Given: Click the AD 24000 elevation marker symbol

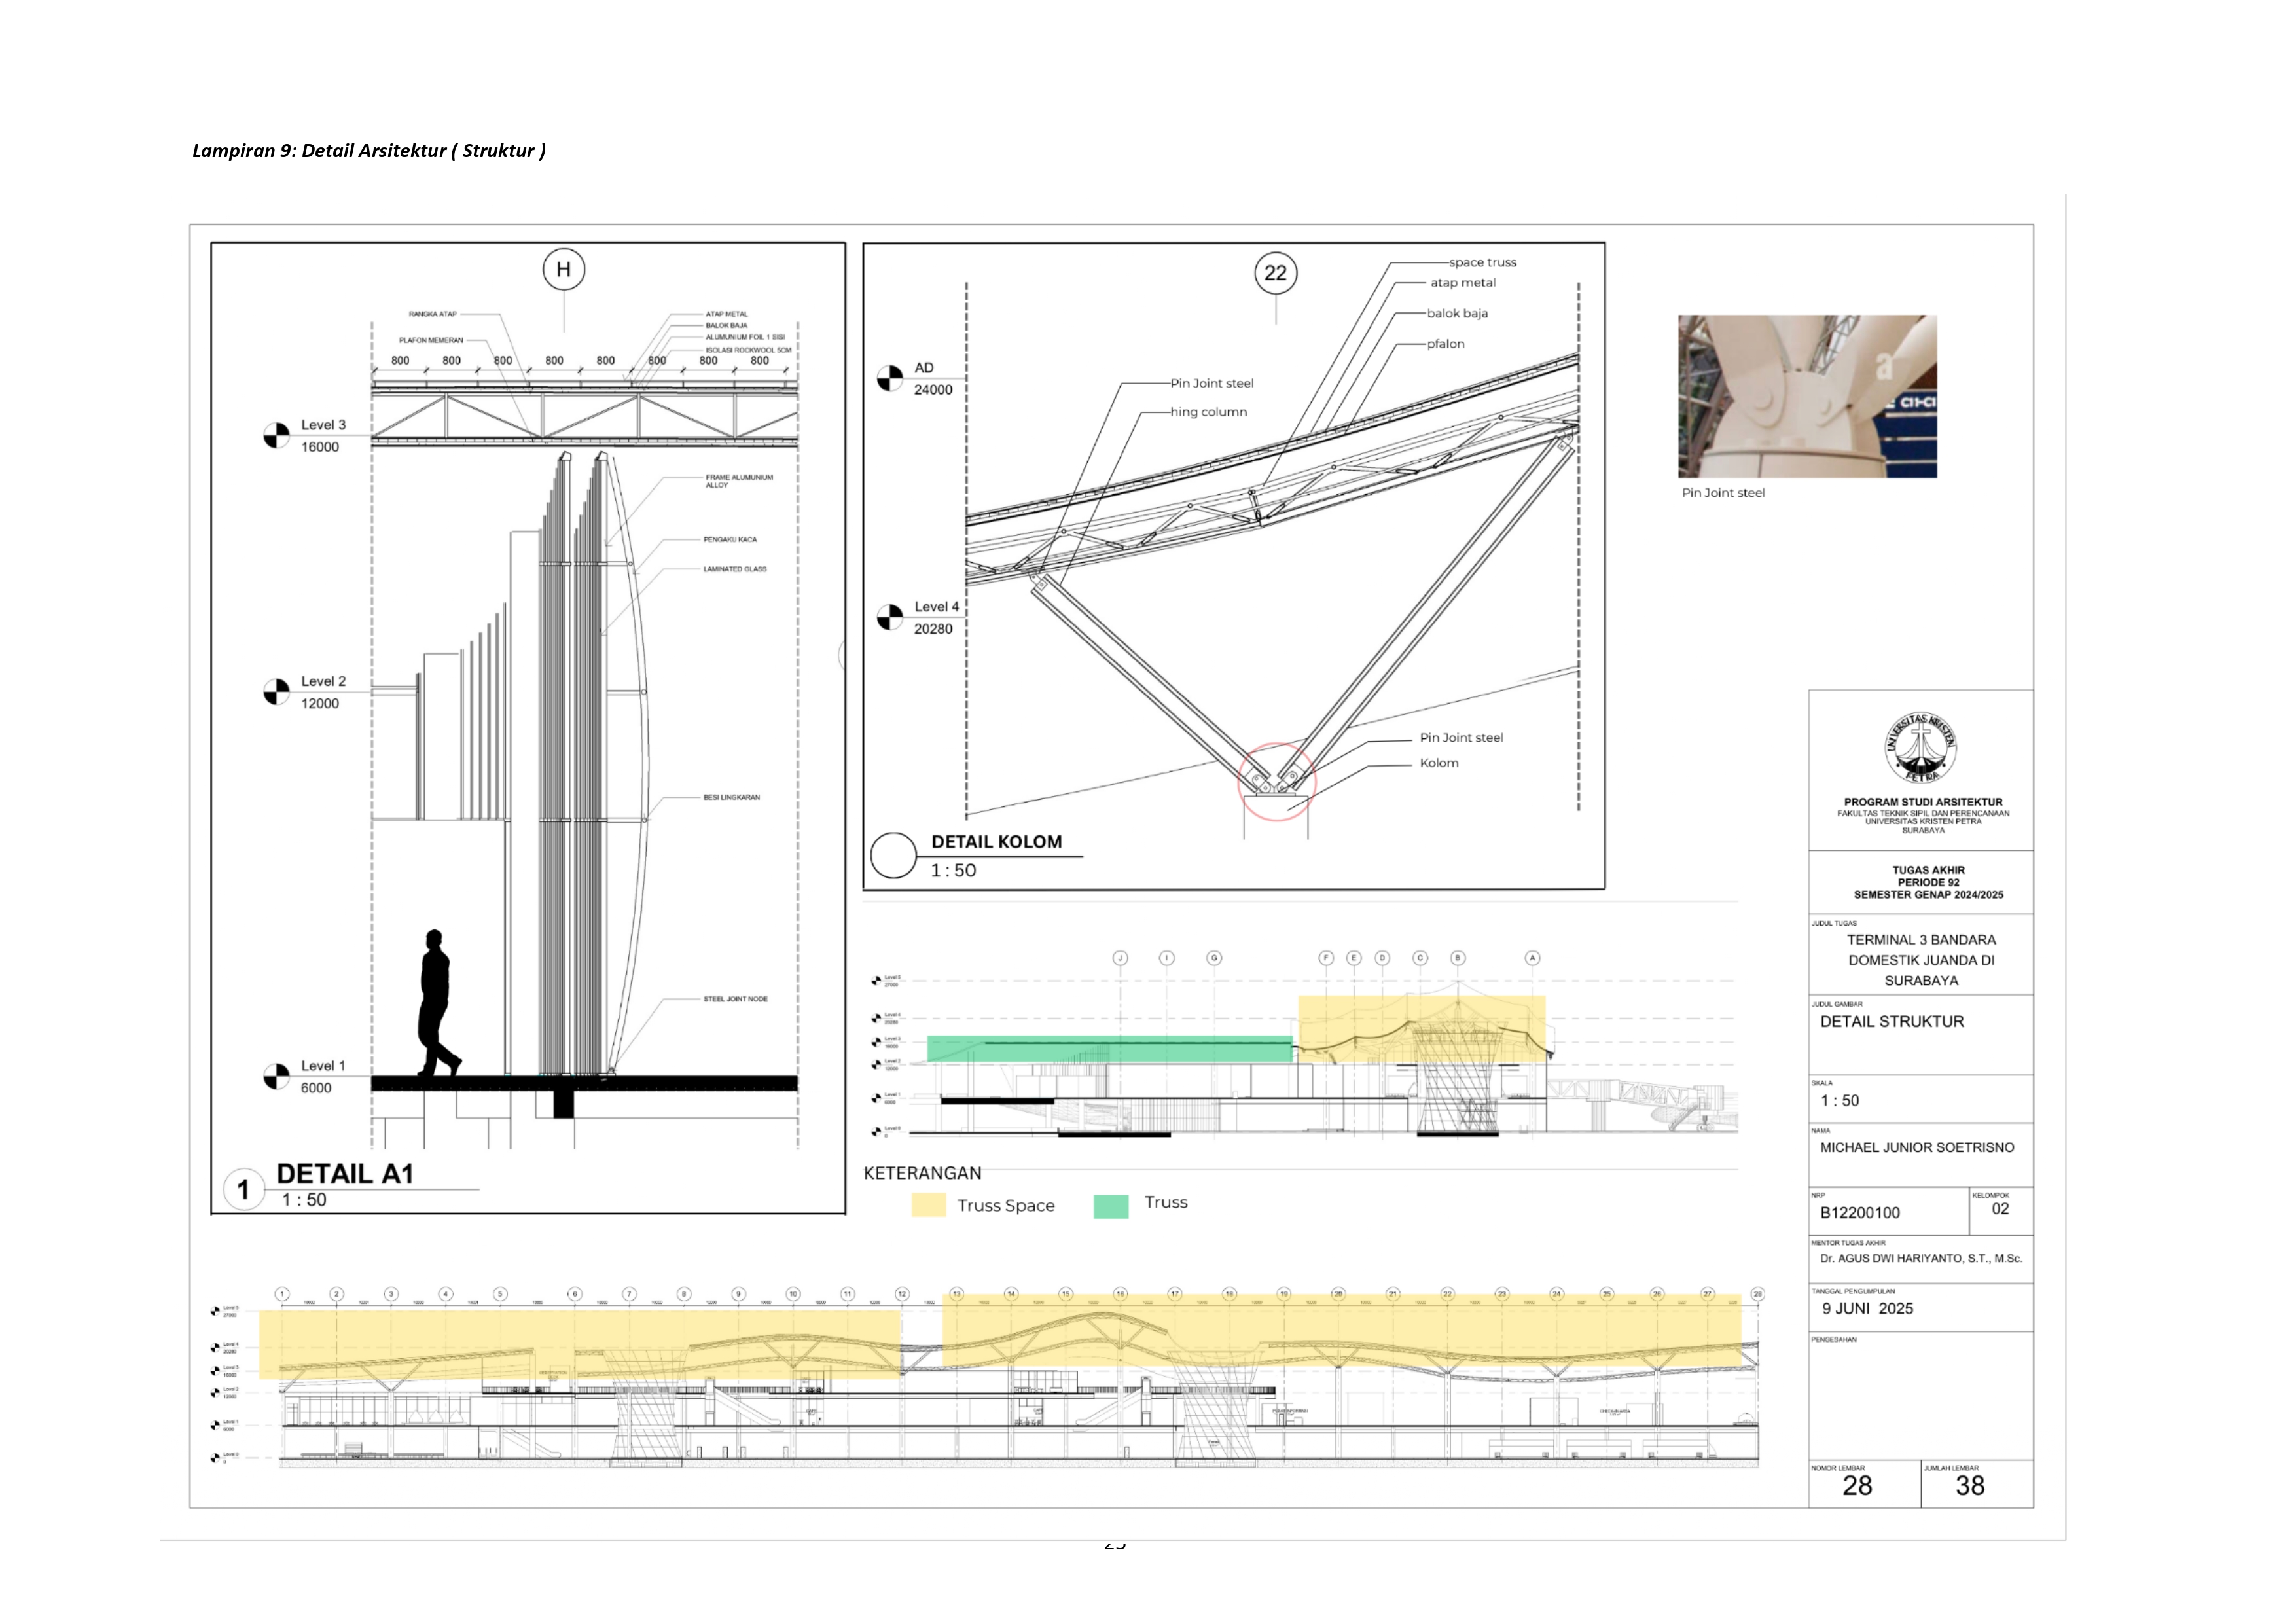Looking at the screenshot, I should click(889, 379).
